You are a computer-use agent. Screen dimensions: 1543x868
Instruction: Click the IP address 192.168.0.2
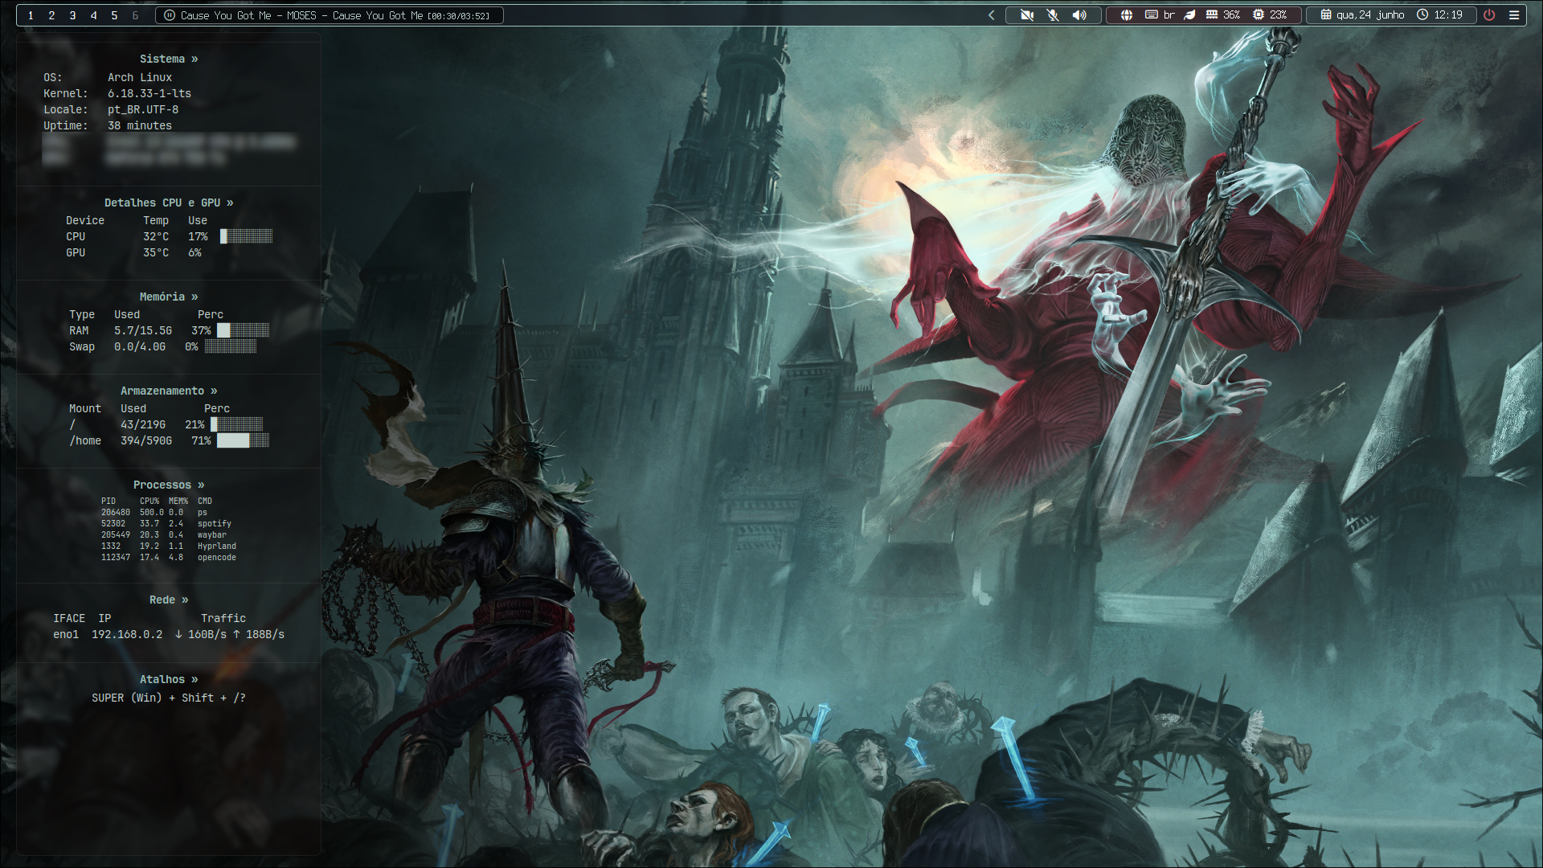click(x=127, y=634)
